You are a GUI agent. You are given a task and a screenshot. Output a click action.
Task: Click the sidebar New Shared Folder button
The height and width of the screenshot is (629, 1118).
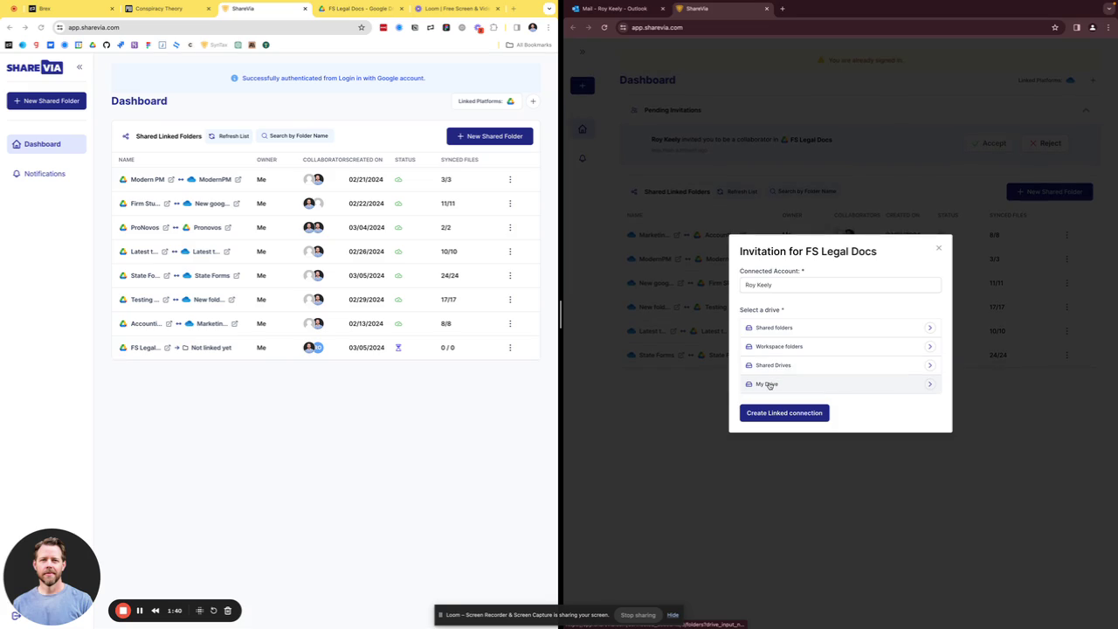coord(46,100)
